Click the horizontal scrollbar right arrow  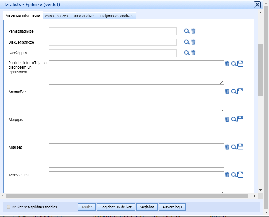(x=255, y=196)
